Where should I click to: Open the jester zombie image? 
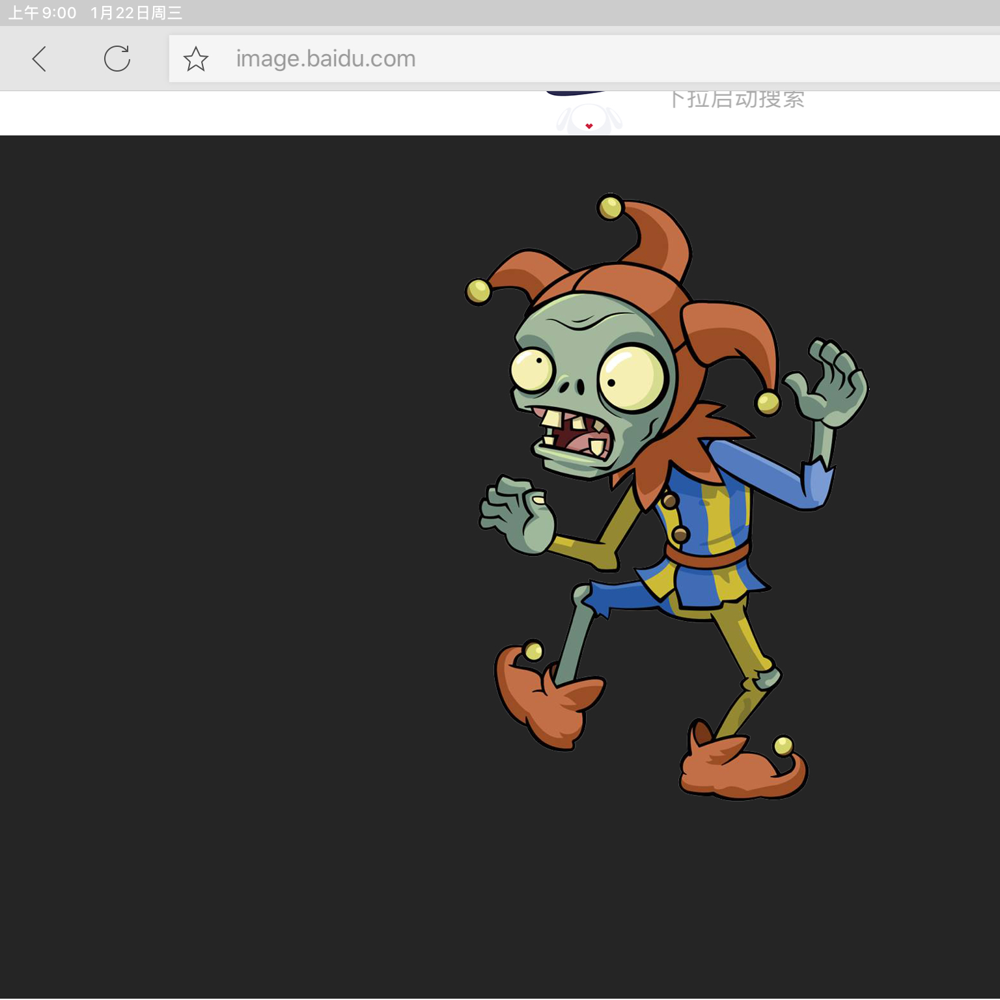[x=667, y=497]
